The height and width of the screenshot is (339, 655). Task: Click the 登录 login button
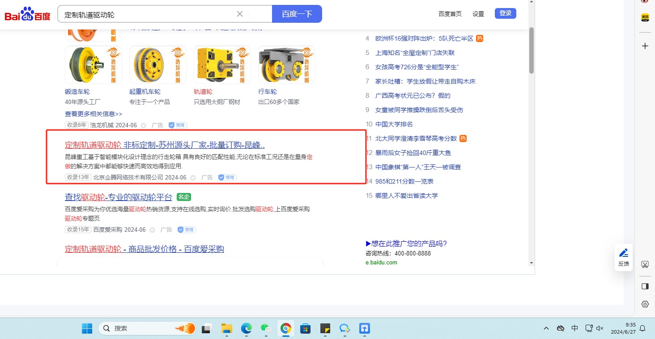(505, 13)
